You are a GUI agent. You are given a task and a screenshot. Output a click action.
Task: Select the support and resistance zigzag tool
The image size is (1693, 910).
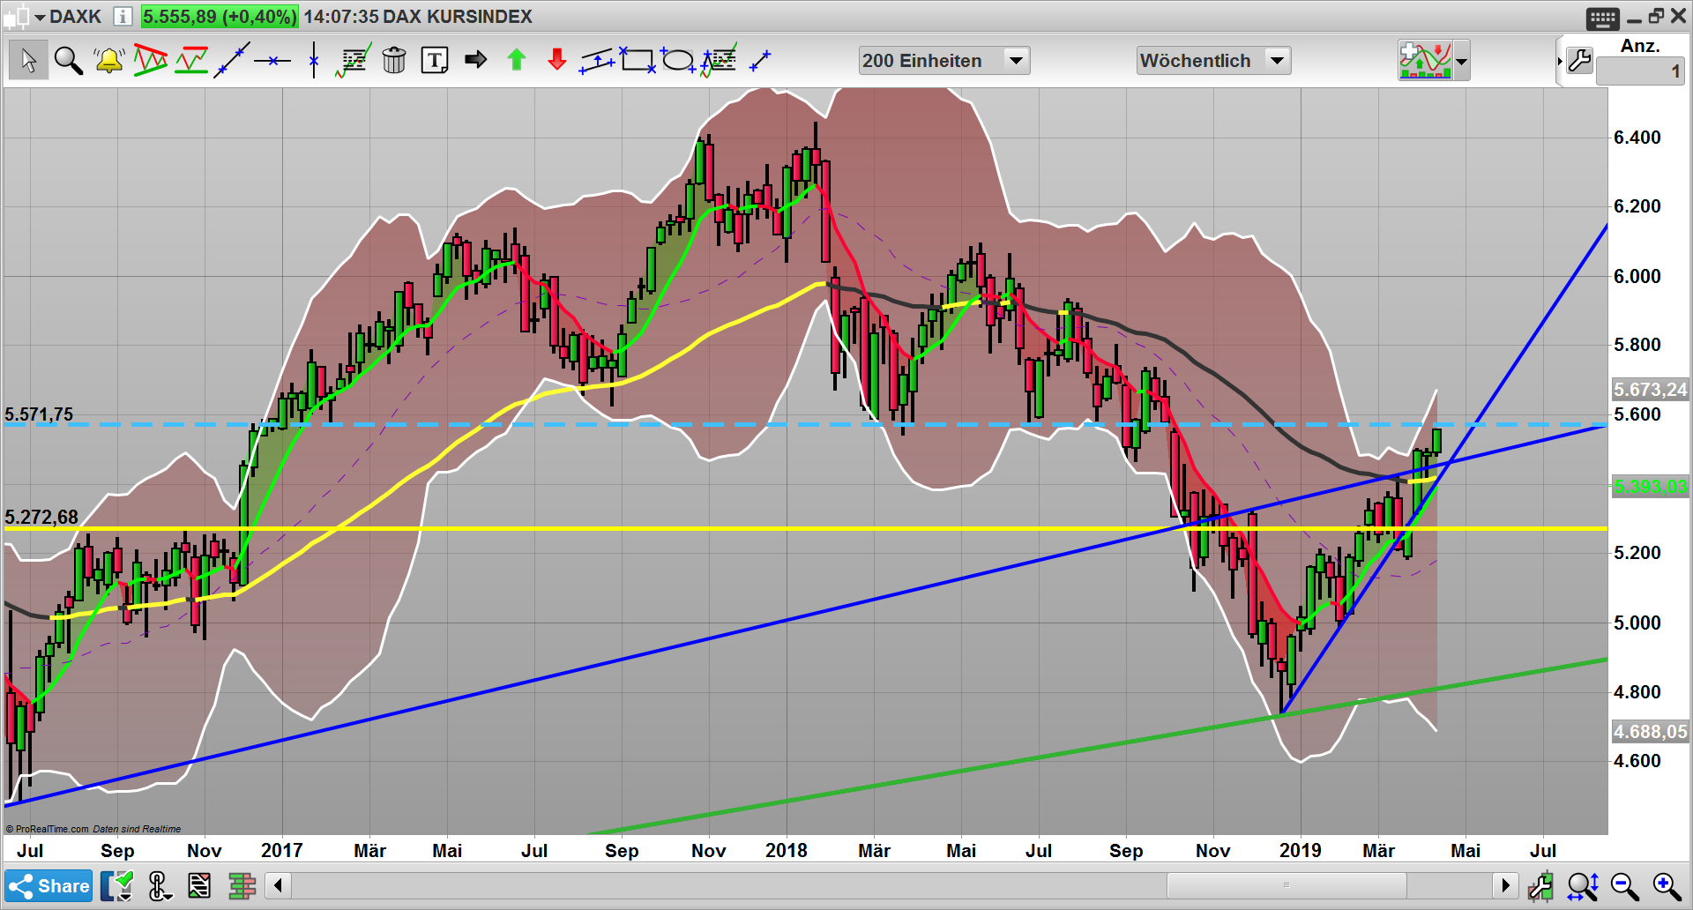pos(190,60)
